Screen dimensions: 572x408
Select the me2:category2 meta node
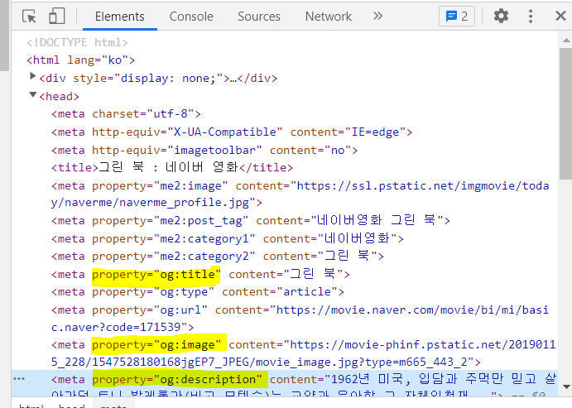point(218,256)
